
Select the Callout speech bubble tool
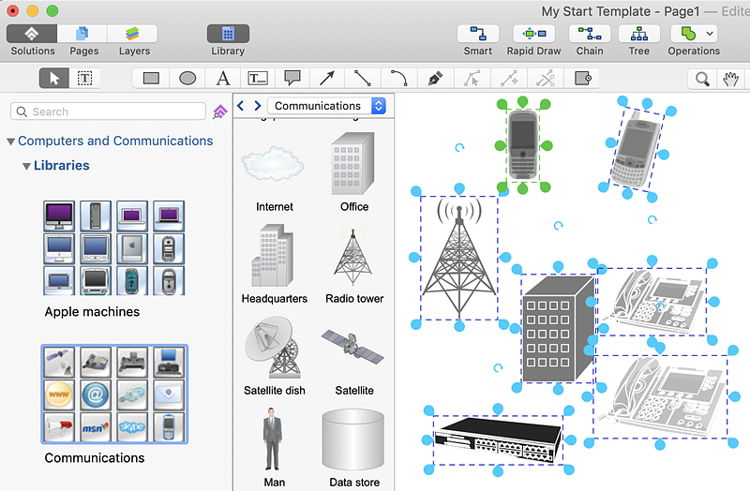point(292,79)
